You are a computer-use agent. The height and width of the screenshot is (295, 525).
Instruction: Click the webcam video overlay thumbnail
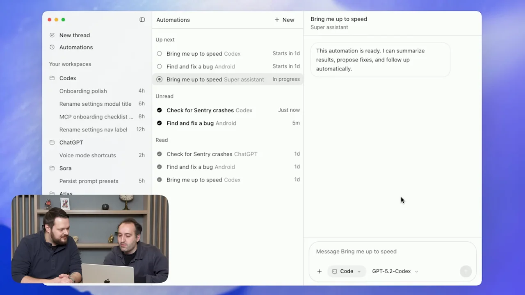click(x=90, y=239)
